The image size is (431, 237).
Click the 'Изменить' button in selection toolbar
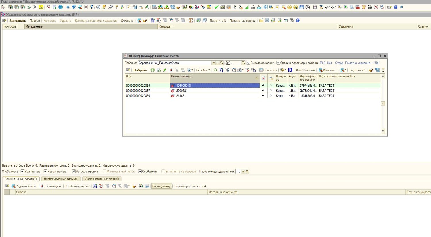tap(327, 70)
